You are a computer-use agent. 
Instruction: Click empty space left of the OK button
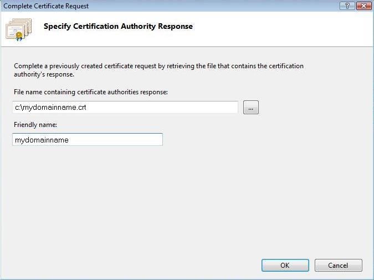166,266
